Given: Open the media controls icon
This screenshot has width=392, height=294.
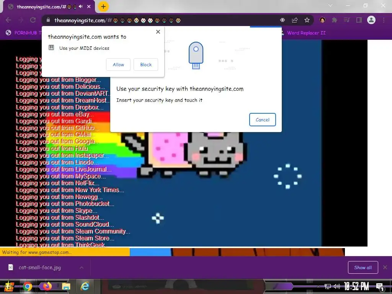Looking at the screenshot, I should (x=346, y=20).
